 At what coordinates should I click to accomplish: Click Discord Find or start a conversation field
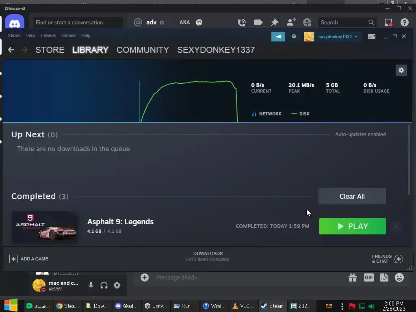[78, 23]
